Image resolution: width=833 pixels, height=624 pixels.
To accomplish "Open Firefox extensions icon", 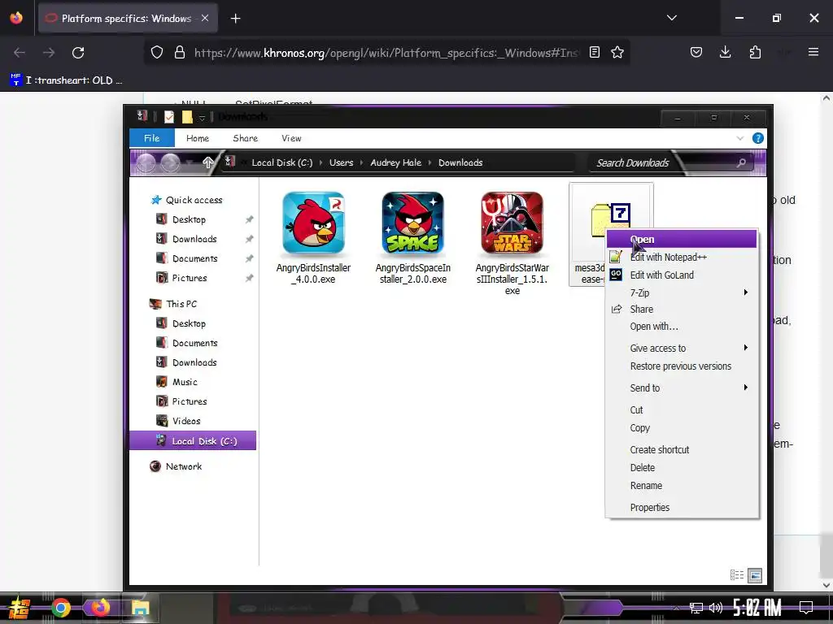I will click(755, 52).
